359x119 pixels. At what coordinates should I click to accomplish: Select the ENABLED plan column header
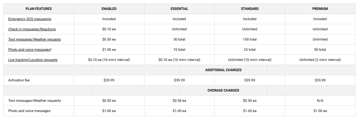pyautogui.click(x=109, y=9)
